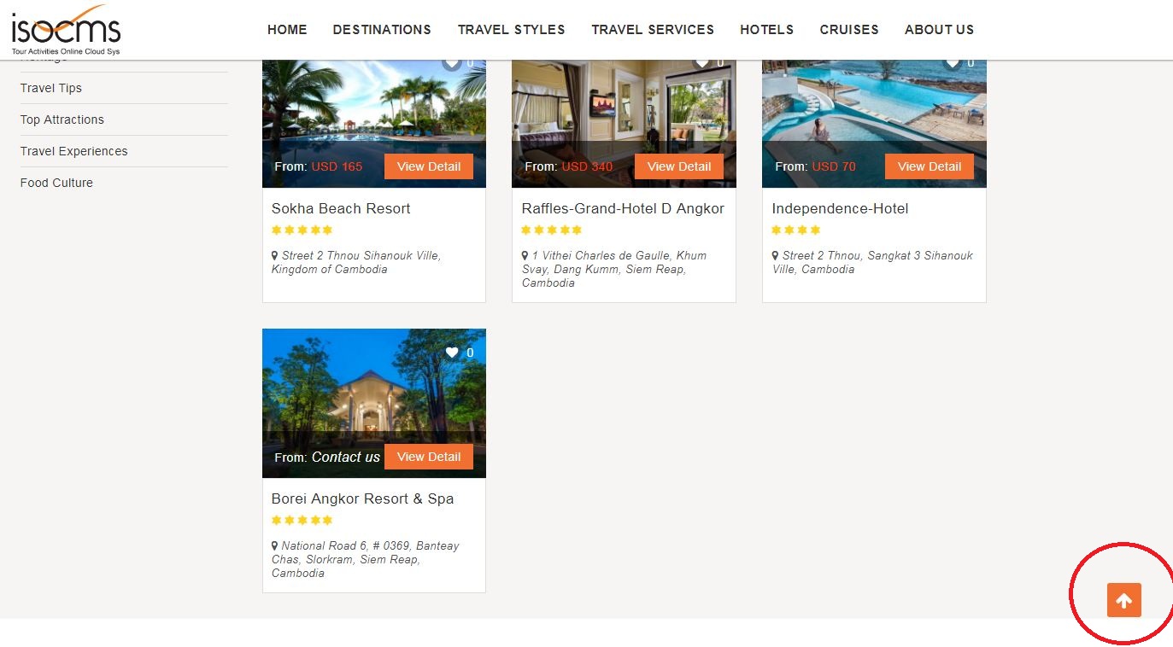Select Food Culture in sidebar
Viewport: 1173px width, 647px height.
tap(56, 183)
